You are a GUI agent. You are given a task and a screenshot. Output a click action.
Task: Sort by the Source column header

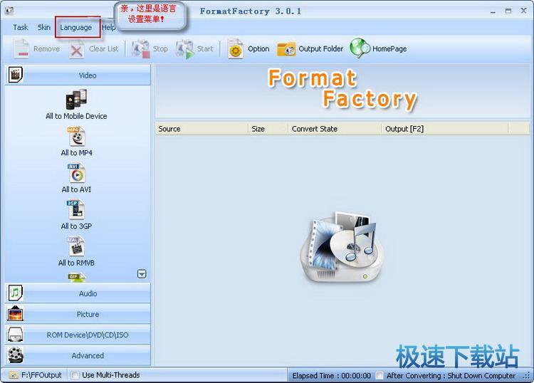[202, 129]
